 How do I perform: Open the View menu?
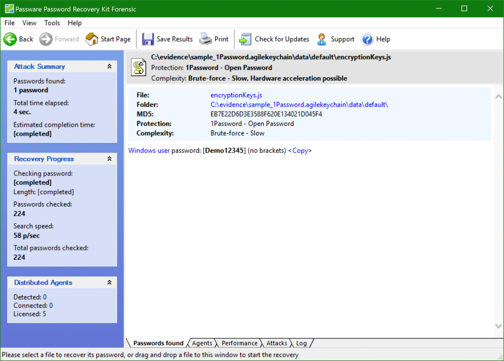(29, 23)
